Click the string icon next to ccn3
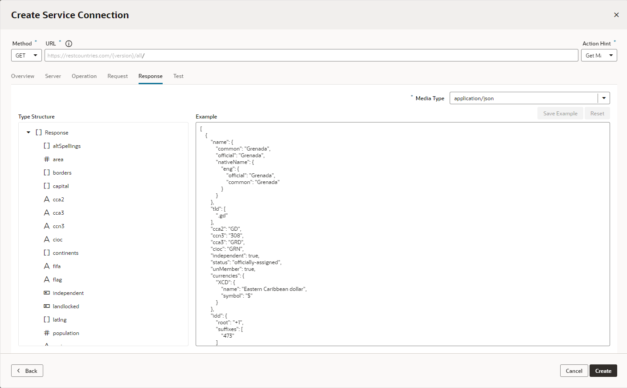627x388 pixels. pos(47,226)
